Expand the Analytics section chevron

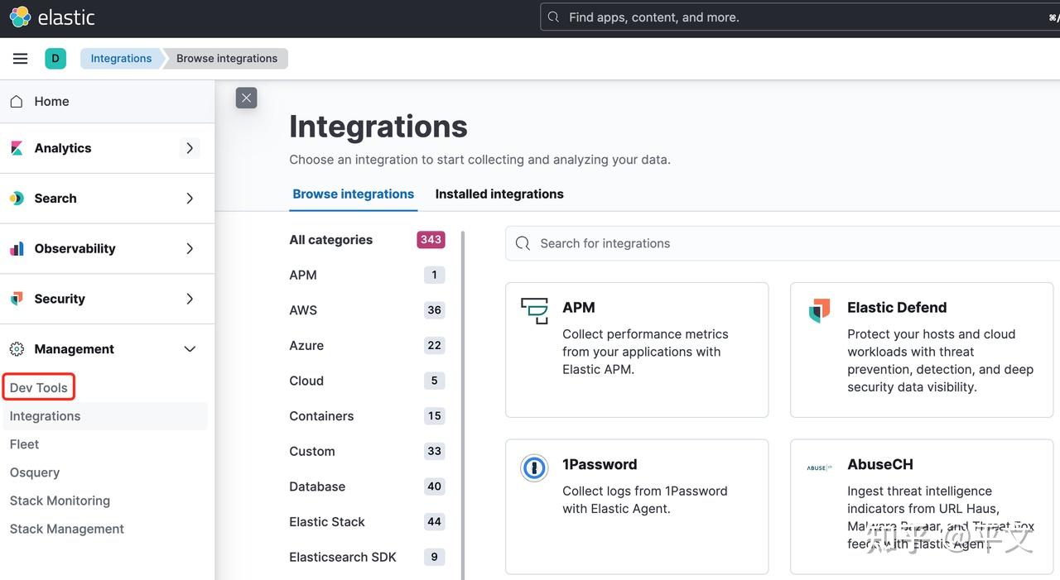coord(190,148)
